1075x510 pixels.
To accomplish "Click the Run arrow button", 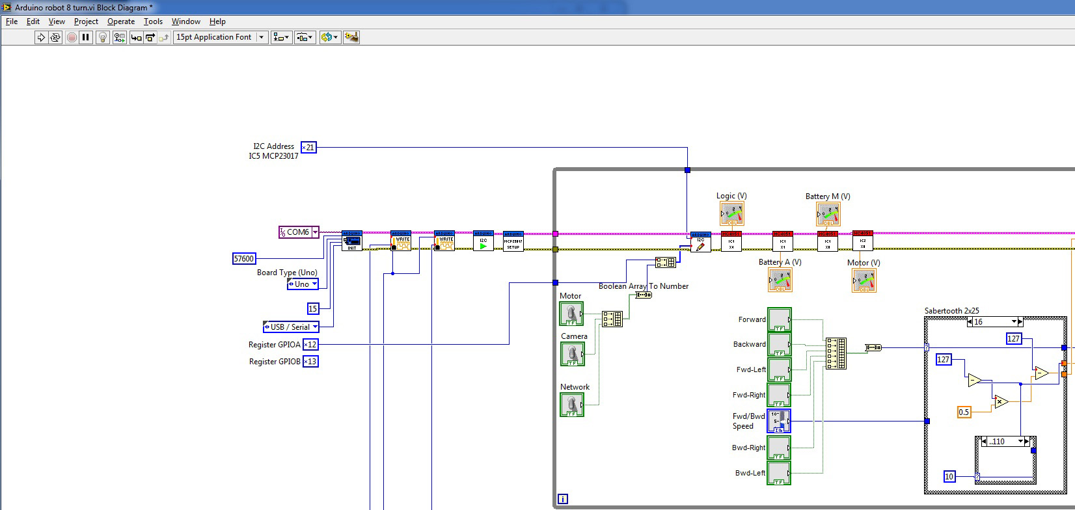I will coord(41,37).
